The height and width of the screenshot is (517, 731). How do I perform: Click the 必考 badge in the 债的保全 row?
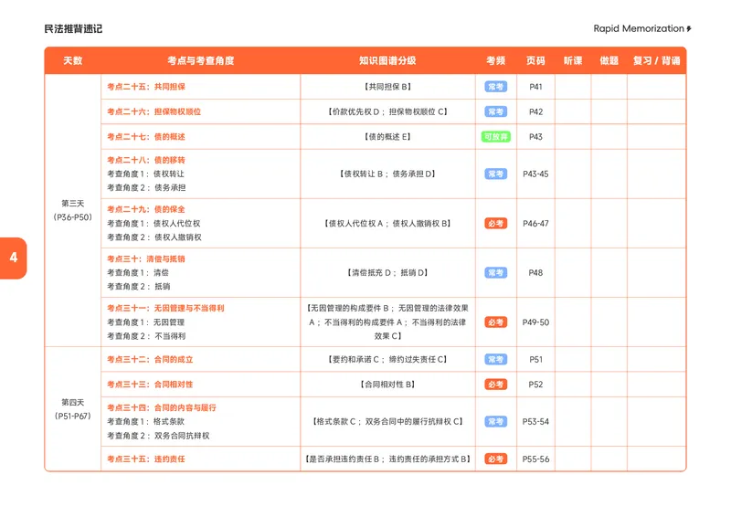point(495,223)
